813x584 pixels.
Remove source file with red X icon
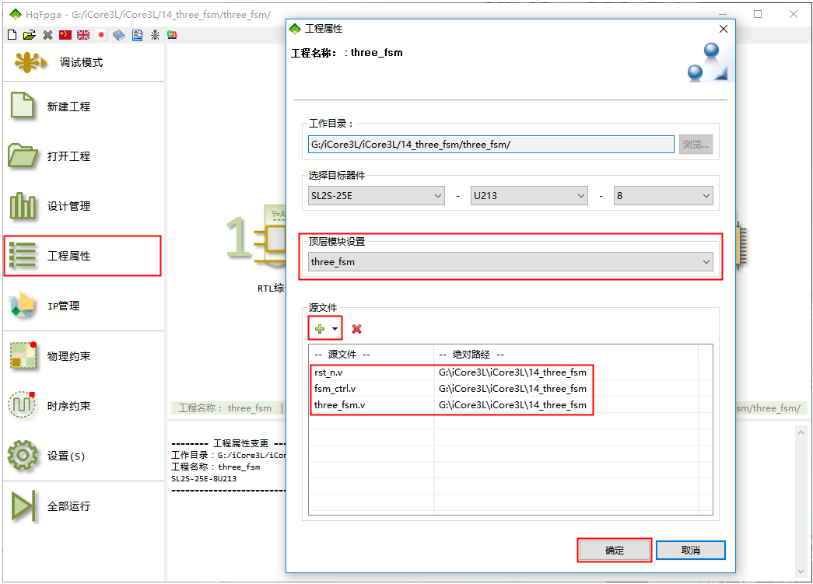coord(356,329)
